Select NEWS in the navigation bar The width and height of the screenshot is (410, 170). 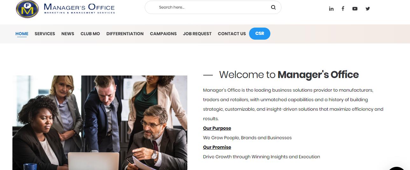[x=68, y=34]
